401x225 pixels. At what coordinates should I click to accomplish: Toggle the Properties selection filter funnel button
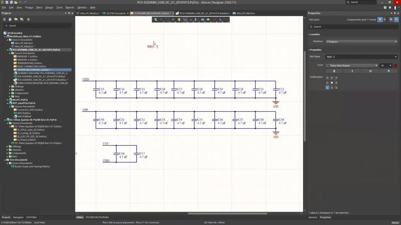point(380,20)
